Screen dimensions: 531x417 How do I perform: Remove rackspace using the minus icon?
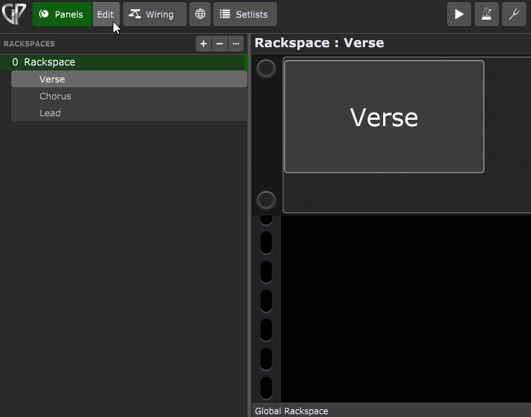tap(220, 44)
